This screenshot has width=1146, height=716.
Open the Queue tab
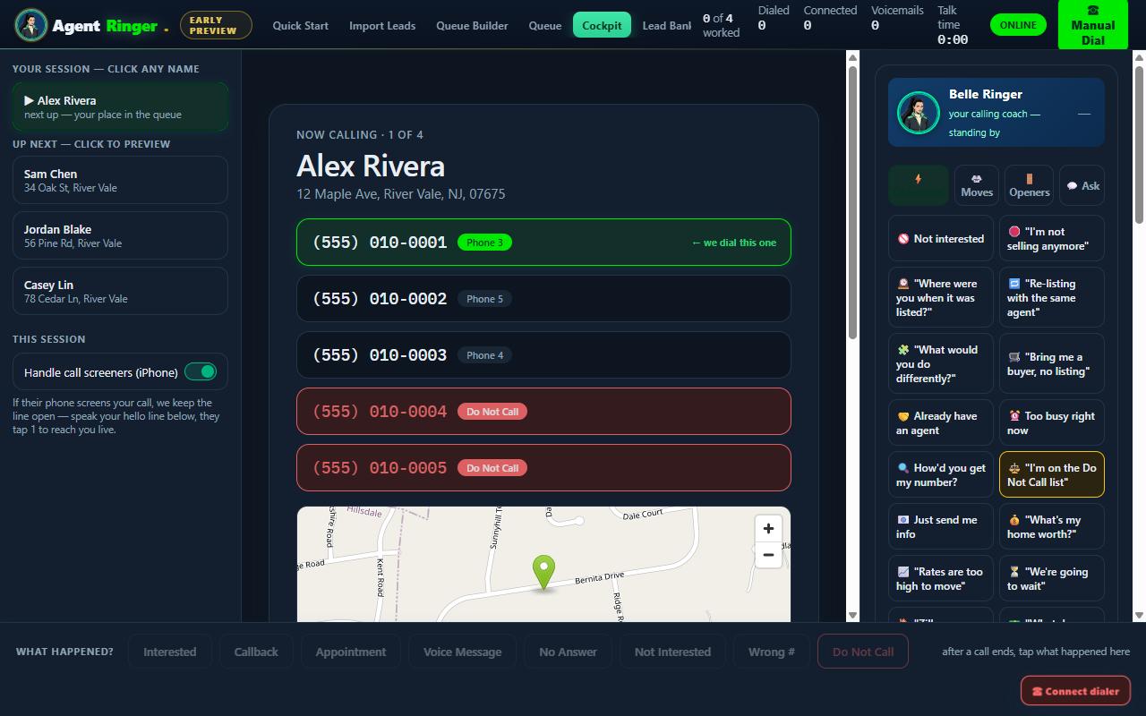(545, 25)
